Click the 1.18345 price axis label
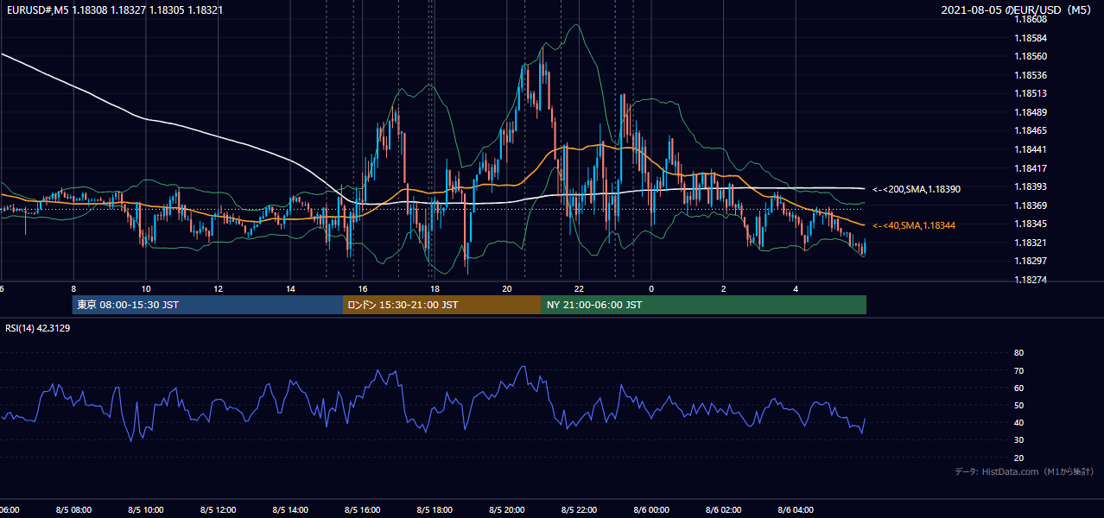The height and width of the screenshot is (518, 1104). (1031, 224)
